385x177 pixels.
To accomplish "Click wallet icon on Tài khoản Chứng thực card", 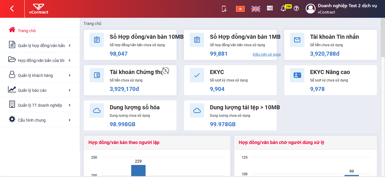I will click(x=97, y=75).
